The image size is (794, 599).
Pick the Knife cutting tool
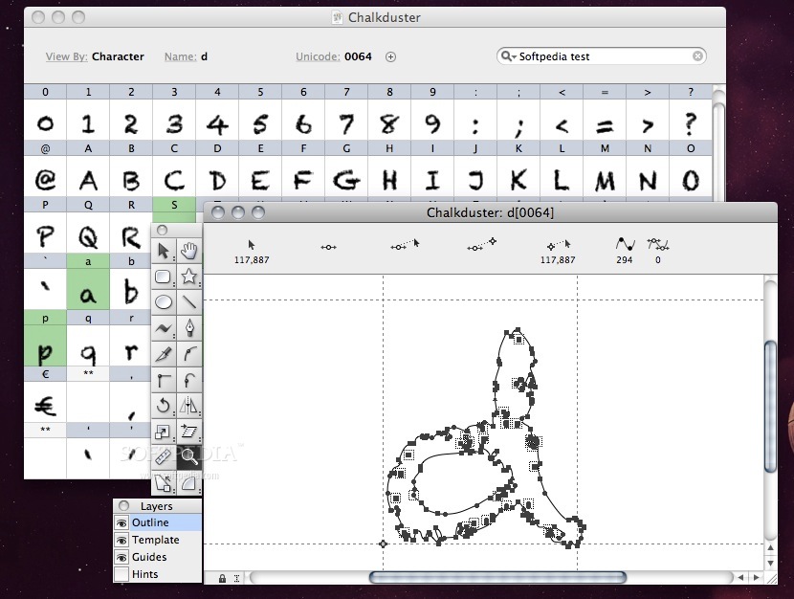pos(163,354)
